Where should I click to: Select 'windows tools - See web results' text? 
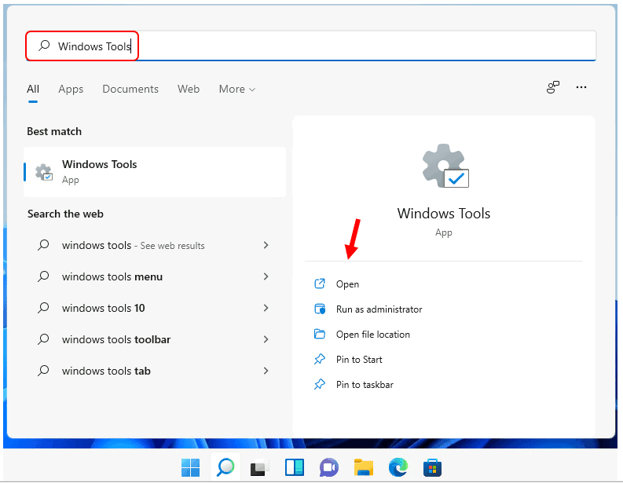tap(133, 246)
